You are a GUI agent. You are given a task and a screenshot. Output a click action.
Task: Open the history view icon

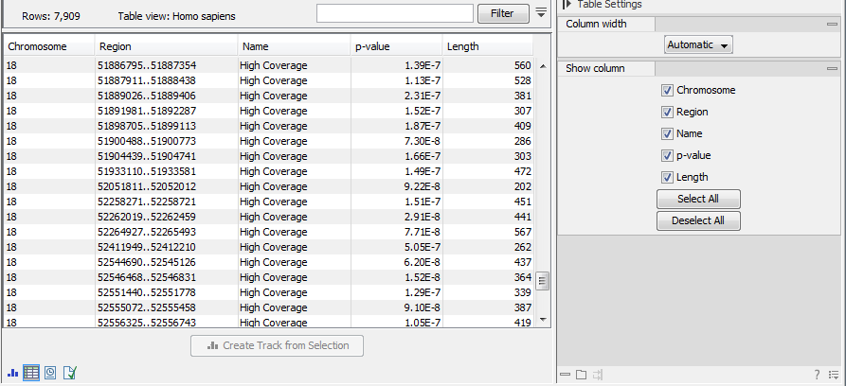50,373
